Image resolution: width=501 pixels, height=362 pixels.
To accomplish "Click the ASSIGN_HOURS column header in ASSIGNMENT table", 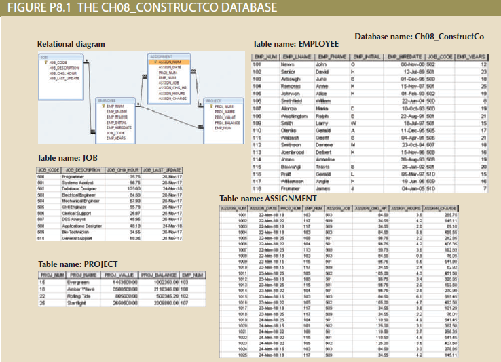I will (406, 209).
